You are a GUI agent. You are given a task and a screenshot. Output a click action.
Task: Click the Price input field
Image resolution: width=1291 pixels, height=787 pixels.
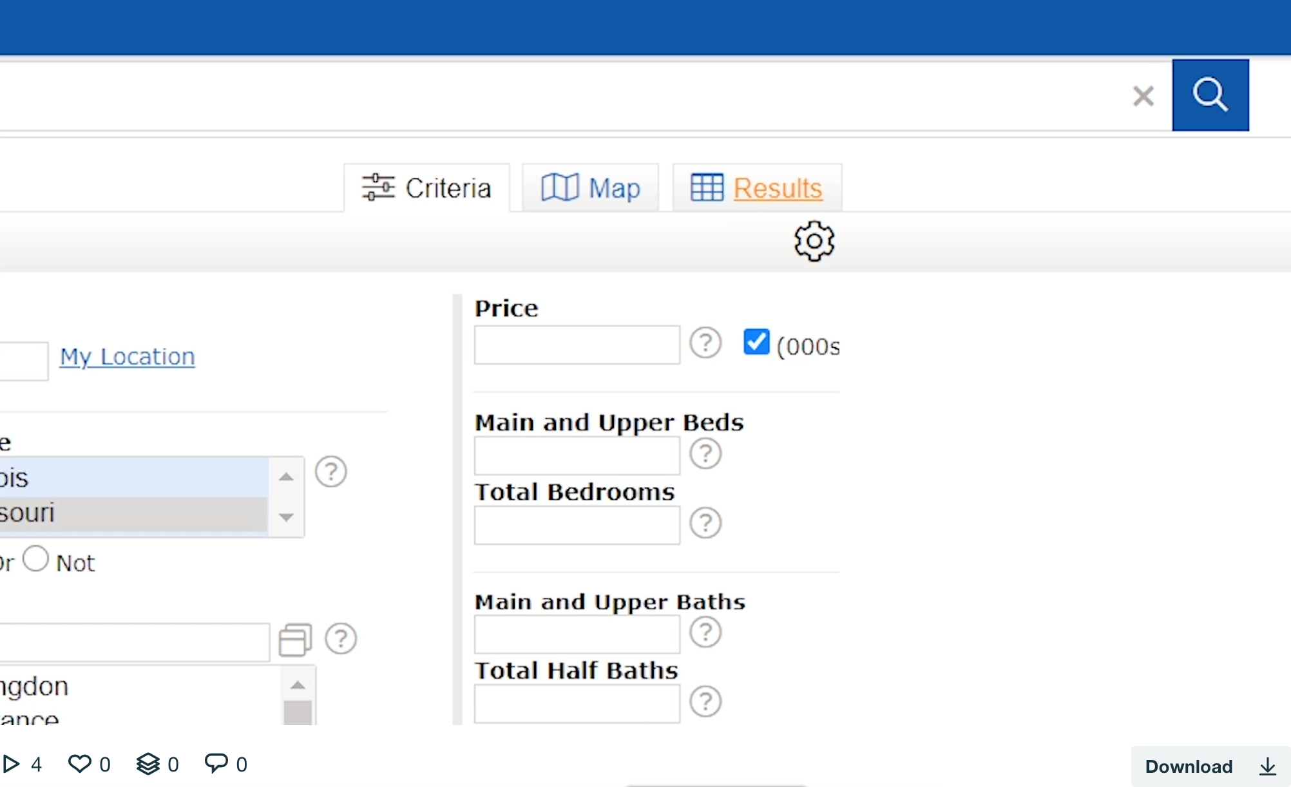[x=577, y=345]
